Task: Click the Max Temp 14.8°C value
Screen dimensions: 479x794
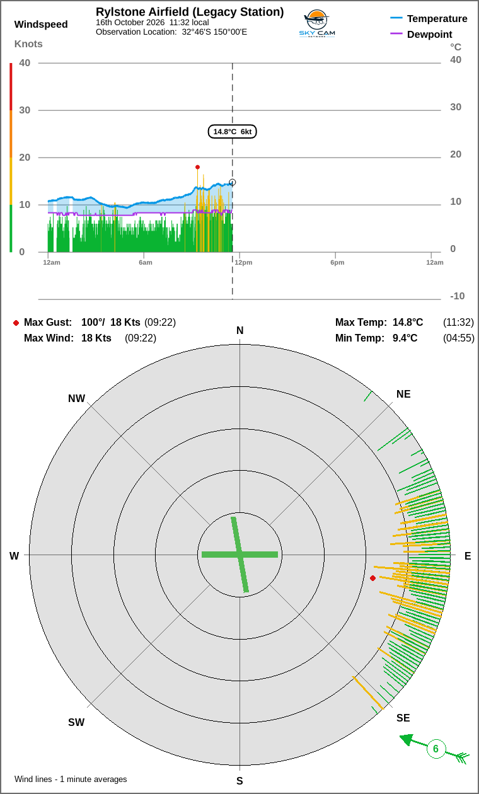Action: tap(408, 323)
